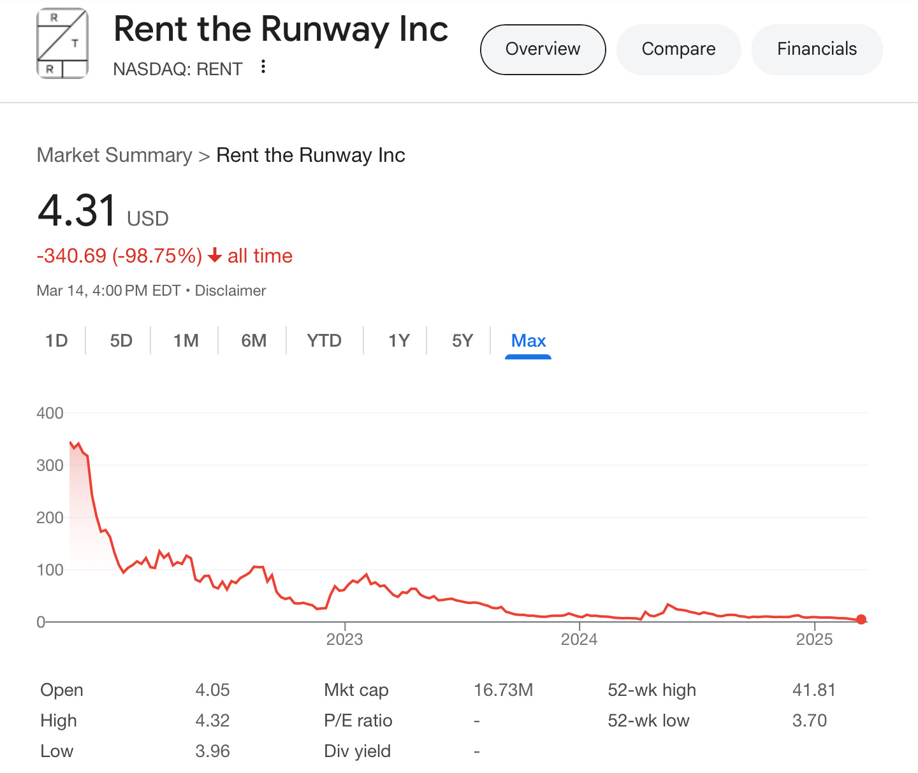The width and height of the screenshot is (918, 773).
Task: Click the NASDAQ: RENT ticker text
Action: click(x=178, y=69)
